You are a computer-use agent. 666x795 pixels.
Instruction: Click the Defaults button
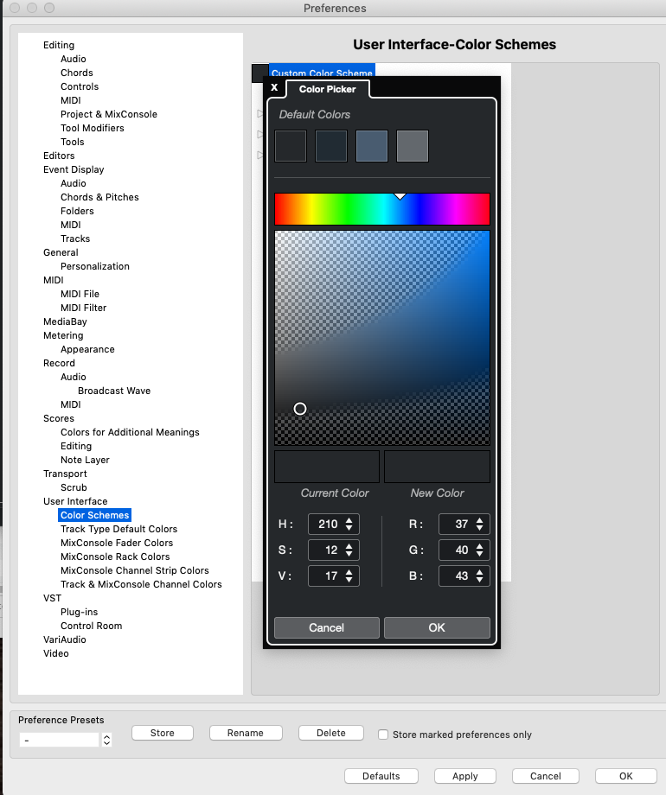[x=381, y=776]
